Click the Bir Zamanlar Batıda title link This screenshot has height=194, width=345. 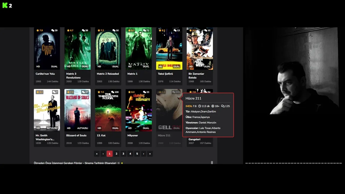point(196,76)
